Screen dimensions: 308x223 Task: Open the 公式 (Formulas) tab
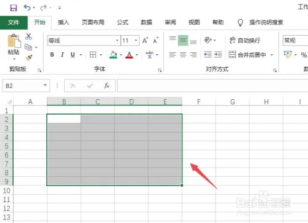coord(123,22)
